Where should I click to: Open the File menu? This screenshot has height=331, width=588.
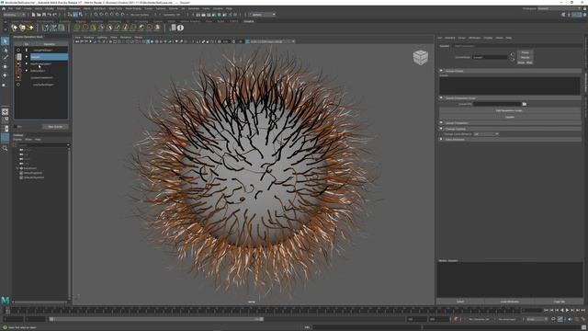10,8
